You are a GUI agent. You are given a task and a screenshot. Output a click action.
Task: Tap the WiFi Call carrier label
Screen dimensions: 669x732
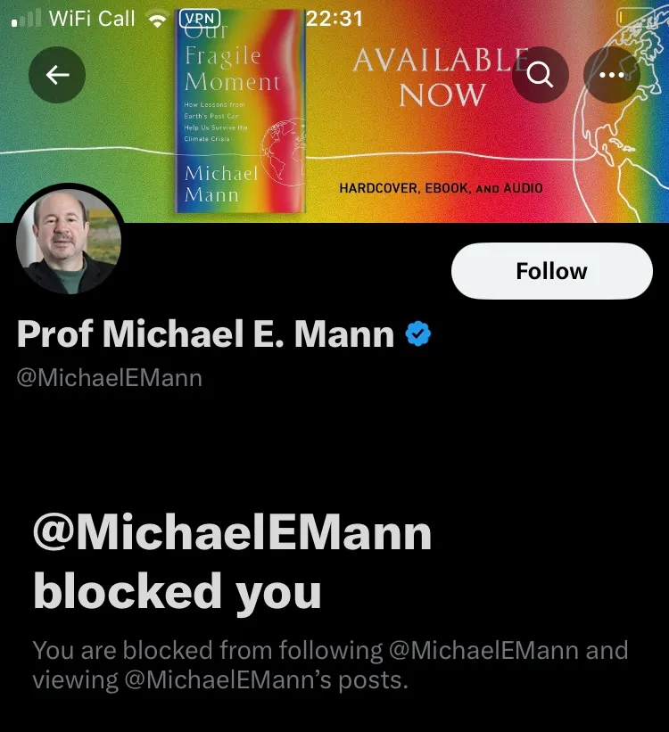(x=92, y=19)
